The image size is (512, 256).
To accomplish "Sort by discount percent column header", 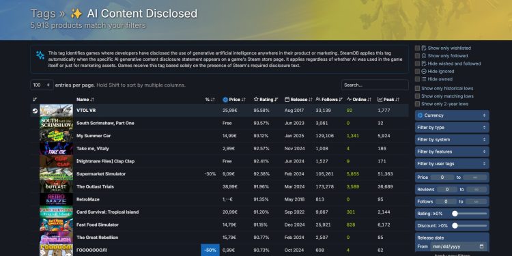I will (210, 100).
